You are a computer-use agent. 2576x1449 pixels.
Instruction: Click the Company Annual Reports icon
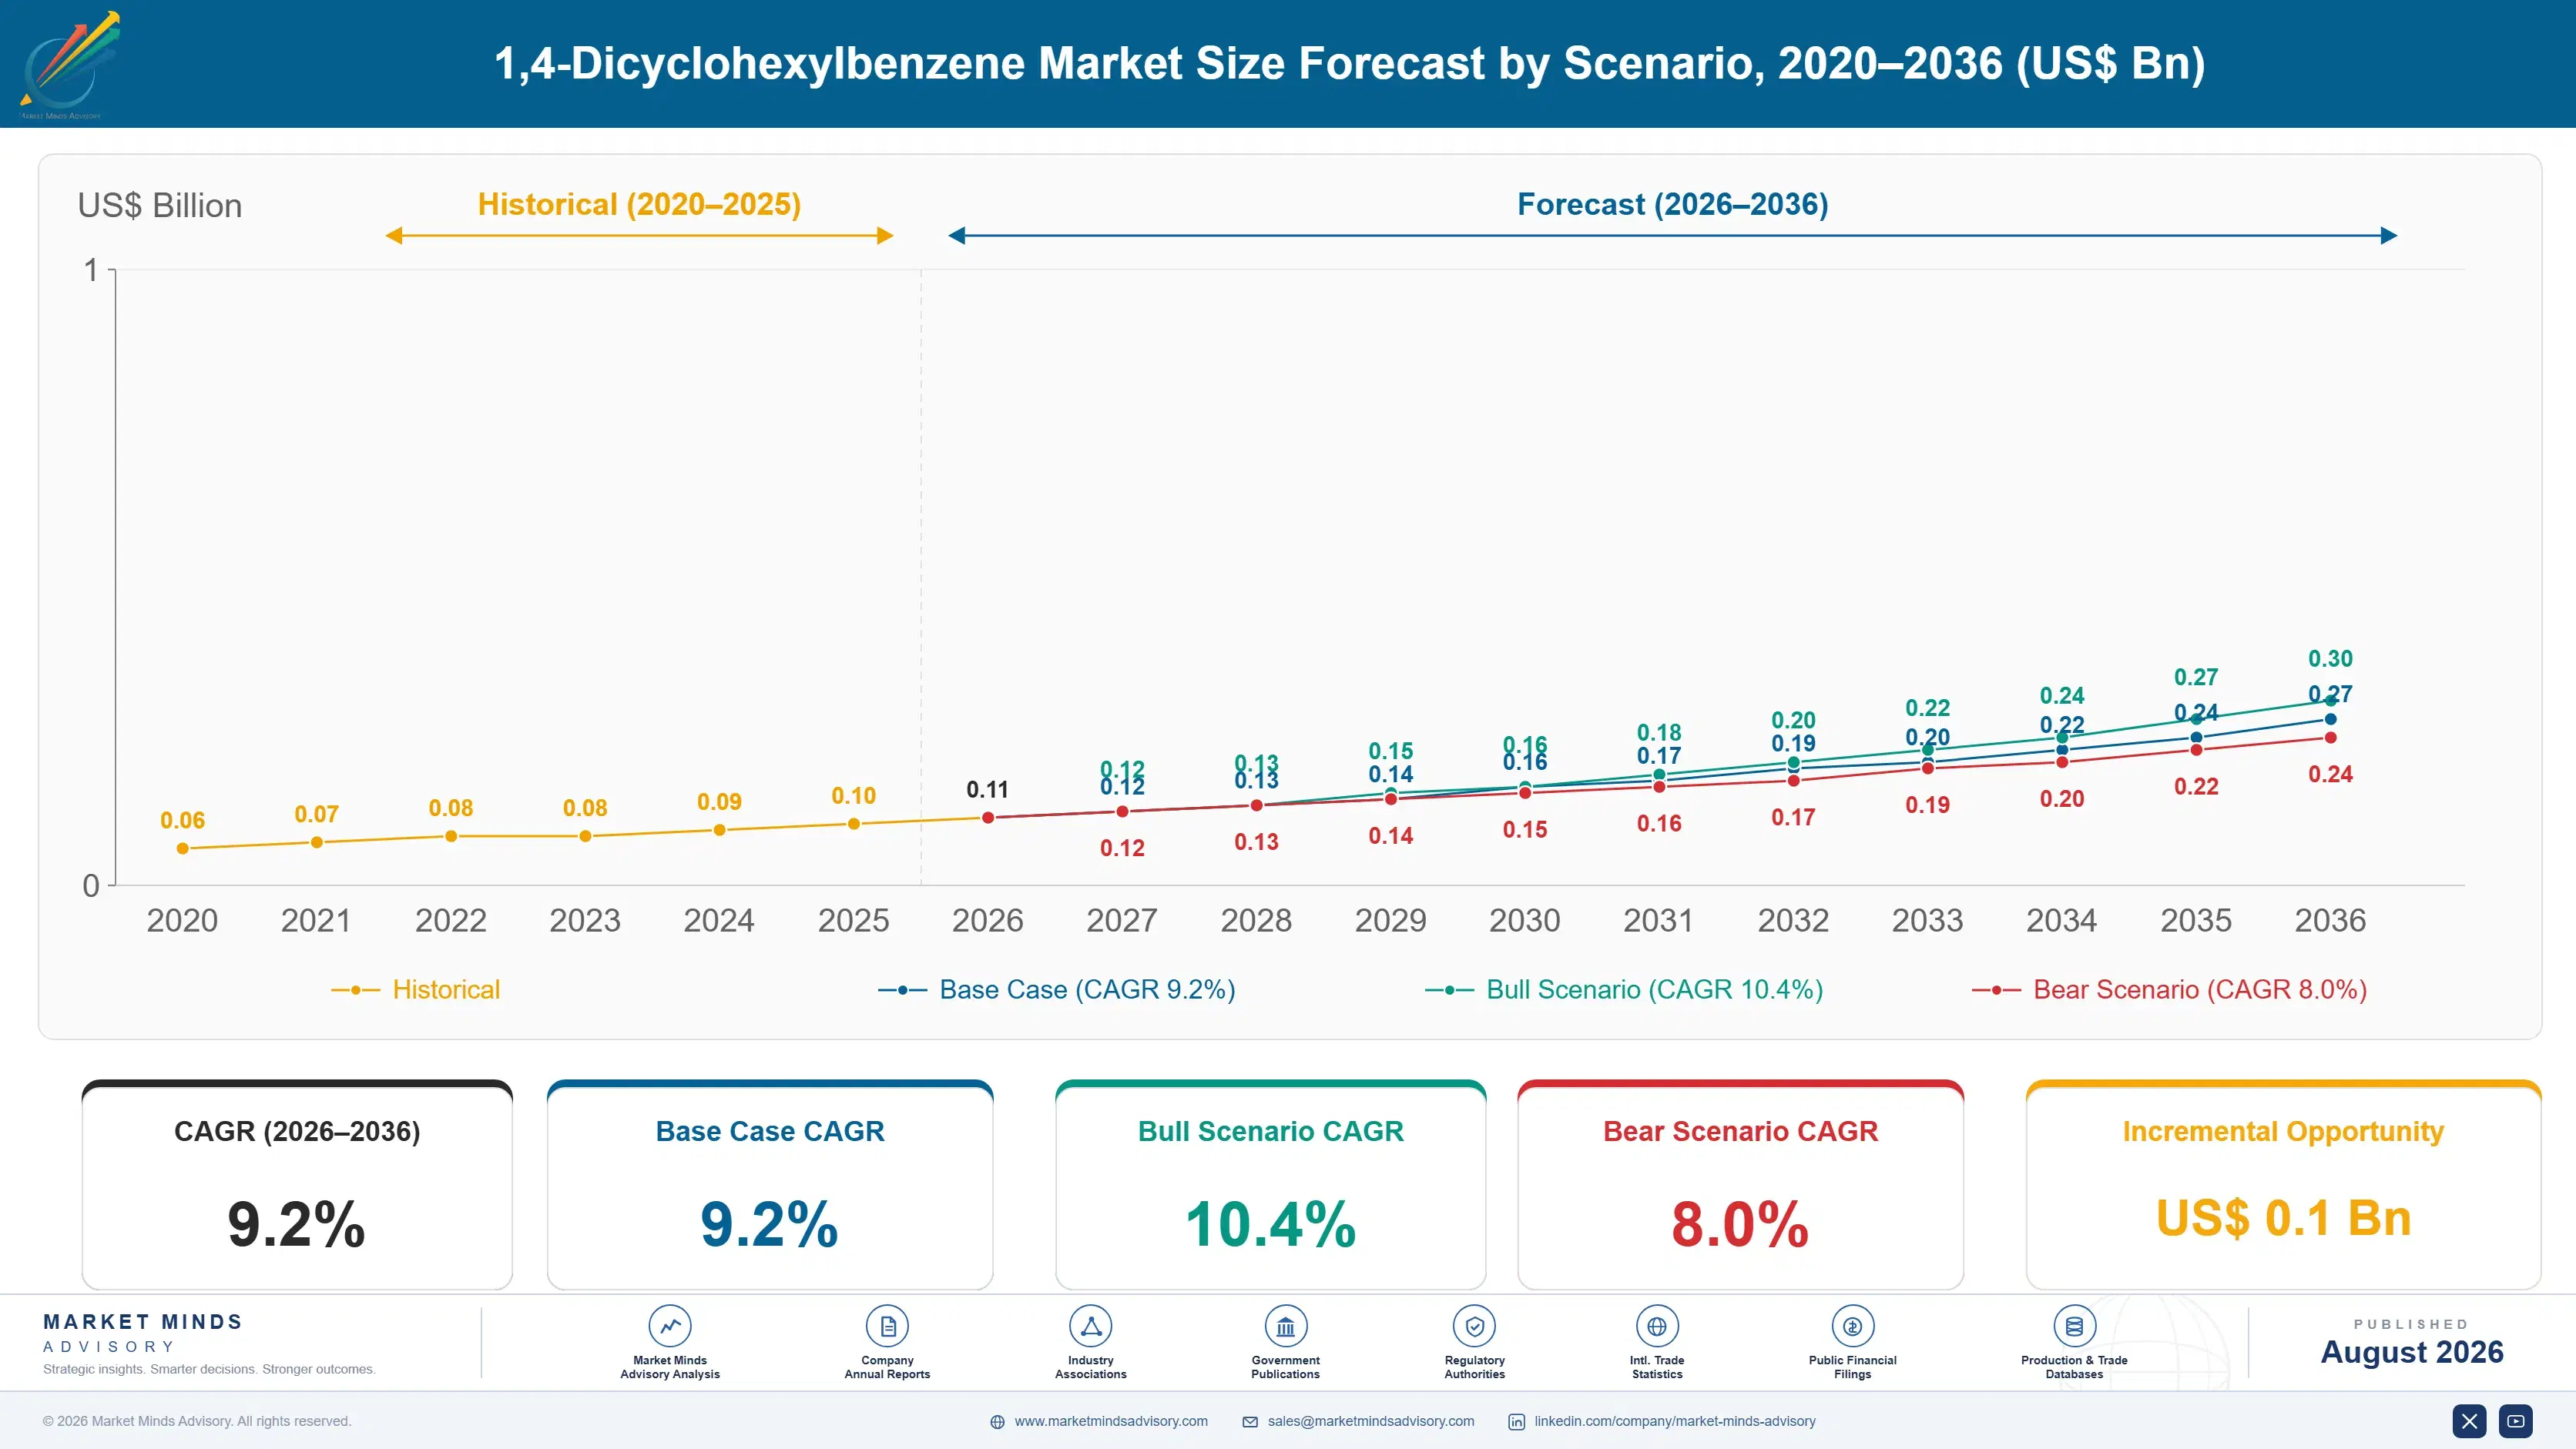click(x=887, y=1326)
